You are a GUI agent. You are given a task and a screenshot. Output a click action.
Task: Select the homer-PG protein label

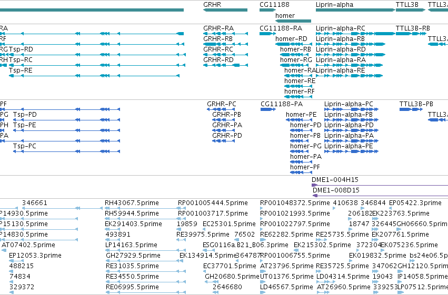pos(306,146)
